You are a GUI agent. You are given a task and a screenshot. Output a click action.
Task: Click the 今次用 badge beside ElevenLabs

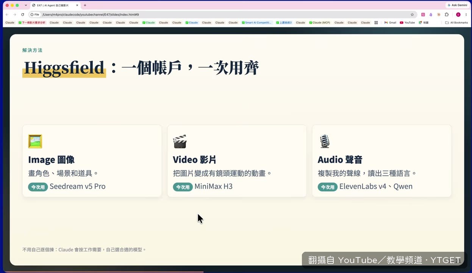327,187
